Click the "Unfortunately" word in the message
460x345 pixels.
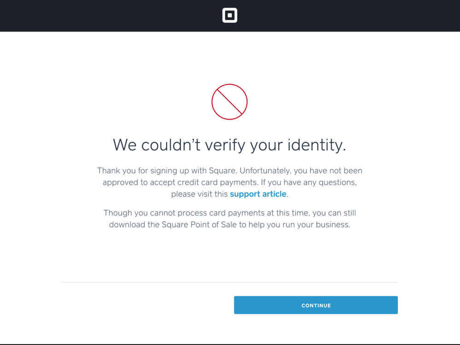point(265,171)
